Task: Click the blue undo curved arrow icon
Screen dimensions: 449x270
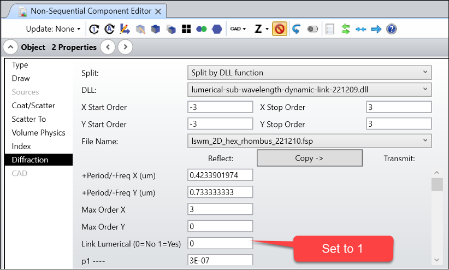Action: [297, 29]
